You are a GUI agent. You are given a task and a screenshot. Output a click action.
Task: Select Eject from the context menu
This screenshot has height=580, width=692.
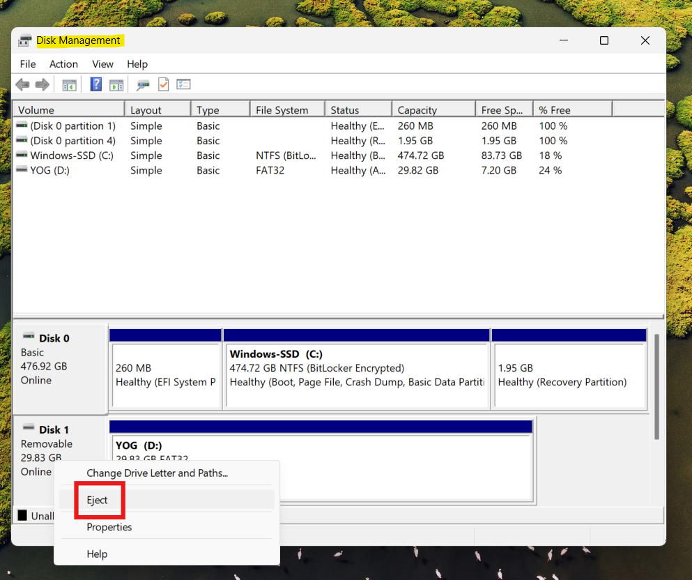coord(97,500)
